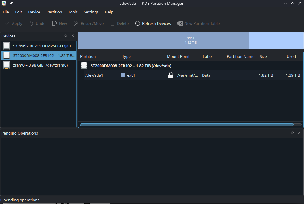Click the New Partition Table eraser icon
This screenshot has width=304, height=204.
pos(180,23)
